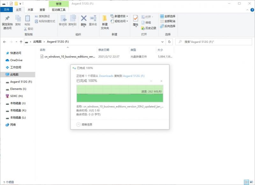Open the File (文件) tab
The image size is (255, 185).
[6, 10]
